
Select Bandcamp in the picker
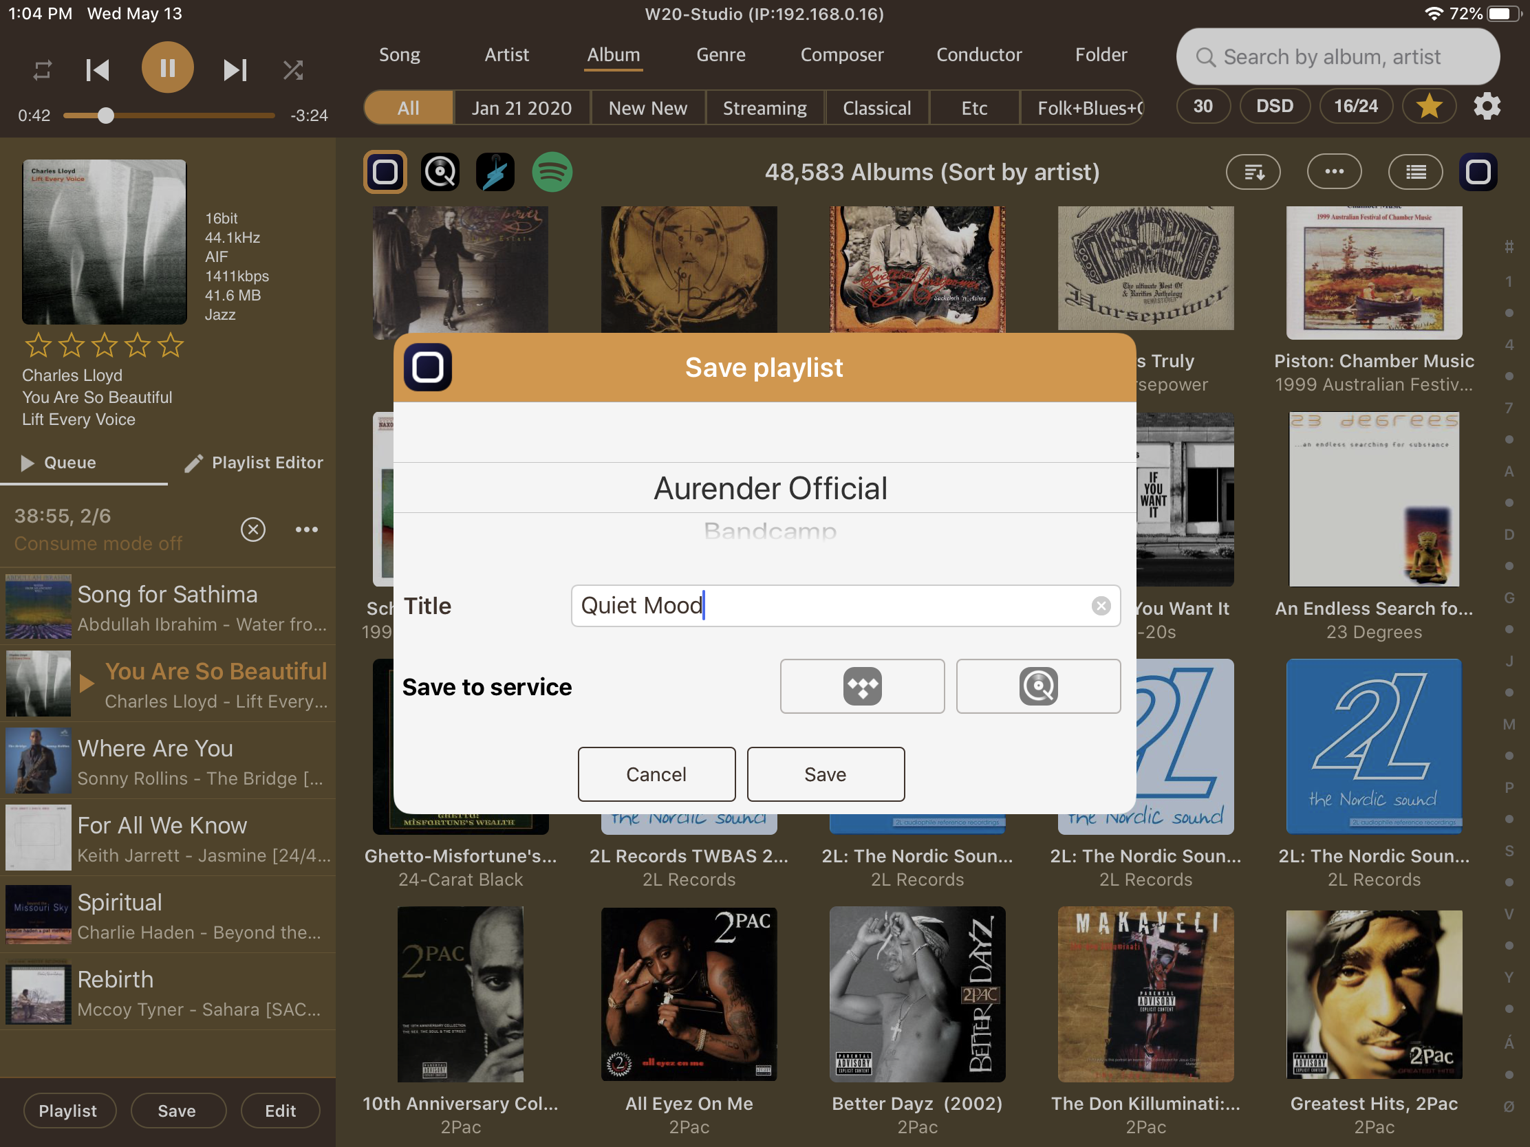tap(770, 532)
